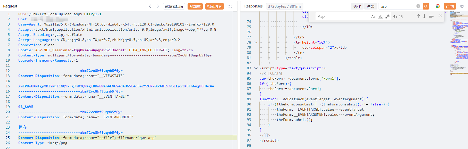Click the Host header line
The image size is (468, 149).
43,19
